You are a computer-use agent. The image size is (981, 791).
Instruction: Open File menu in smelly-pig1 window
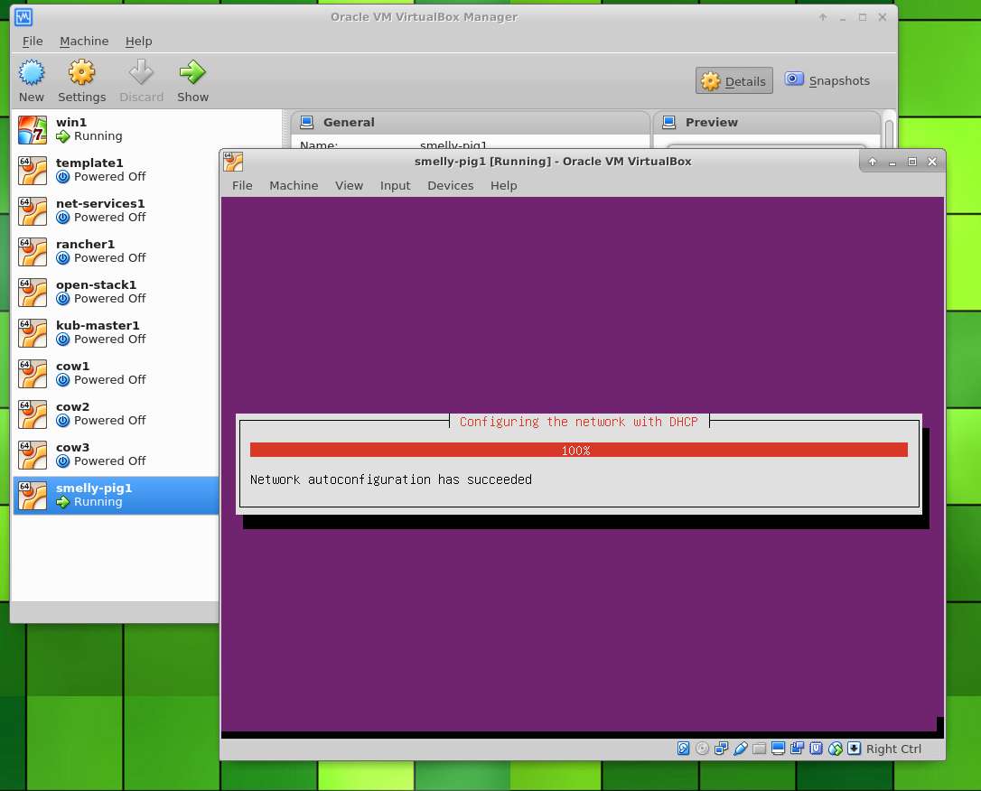pos(242,186)
